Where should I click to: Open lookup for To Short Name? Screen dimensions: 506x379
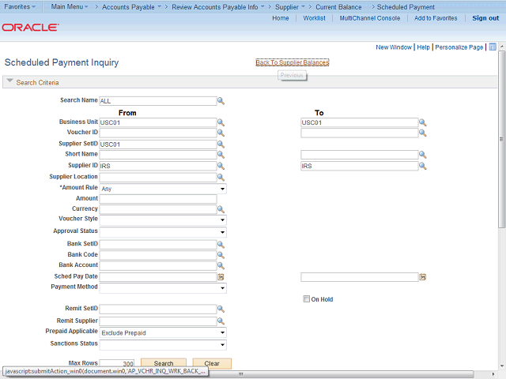point(422,155)
